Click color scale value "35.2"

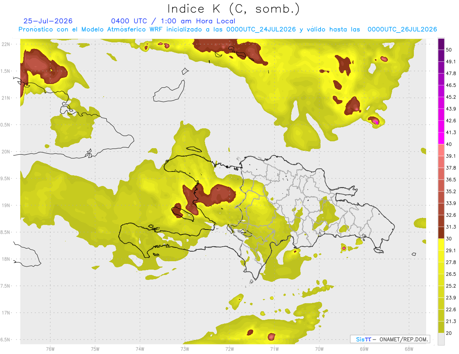click(451, 191)
